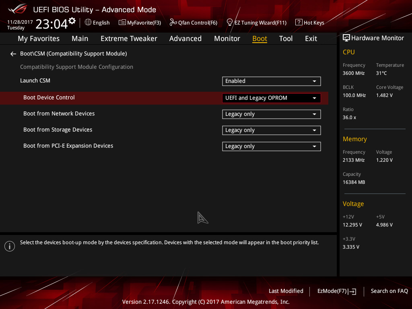The width and height of the screenshot is (412, 309).
Task: Open the Boot from Storage Devices dropdown
Action: coord(272,130)
